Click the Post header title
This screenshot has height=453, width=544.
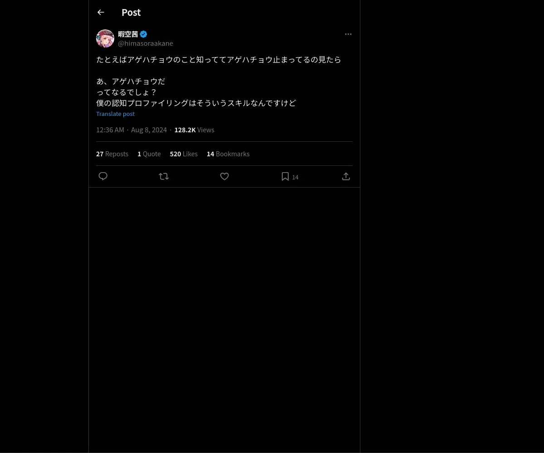[131, 12]
